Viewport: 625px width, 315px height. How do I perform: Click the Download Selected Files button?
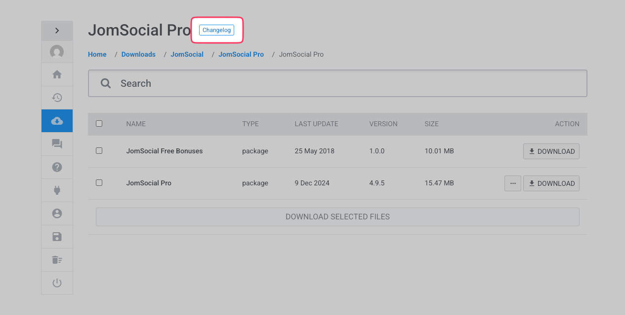click(x=337, y=217)
